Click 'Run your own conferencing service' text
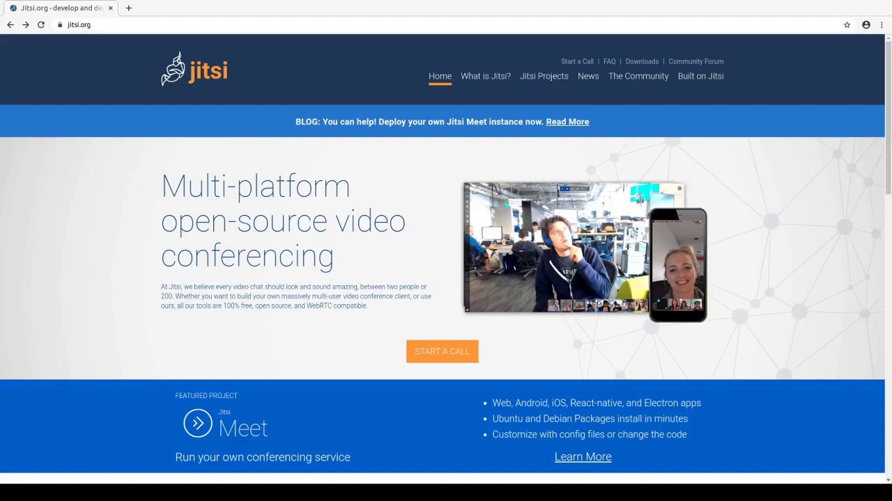This screenshot has width=892, height=501. [263, 457]
